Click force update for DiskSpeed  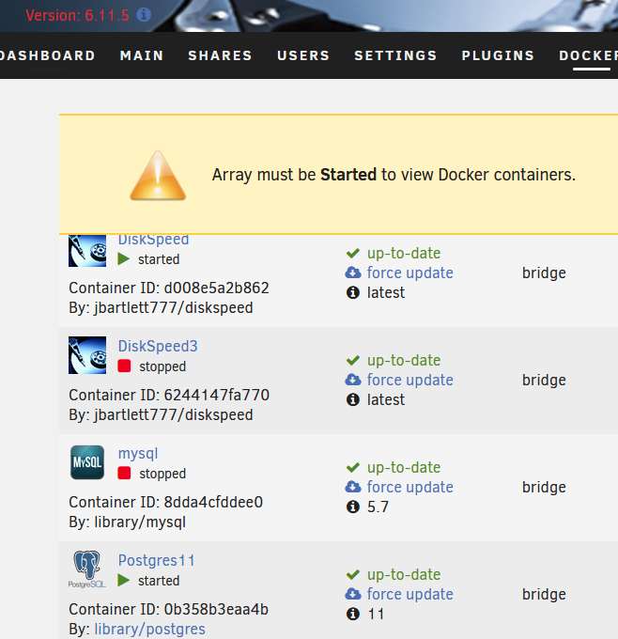409,273
